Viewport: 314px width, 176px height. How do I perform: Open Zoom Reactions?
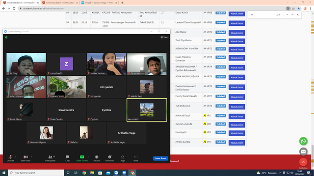109,158
